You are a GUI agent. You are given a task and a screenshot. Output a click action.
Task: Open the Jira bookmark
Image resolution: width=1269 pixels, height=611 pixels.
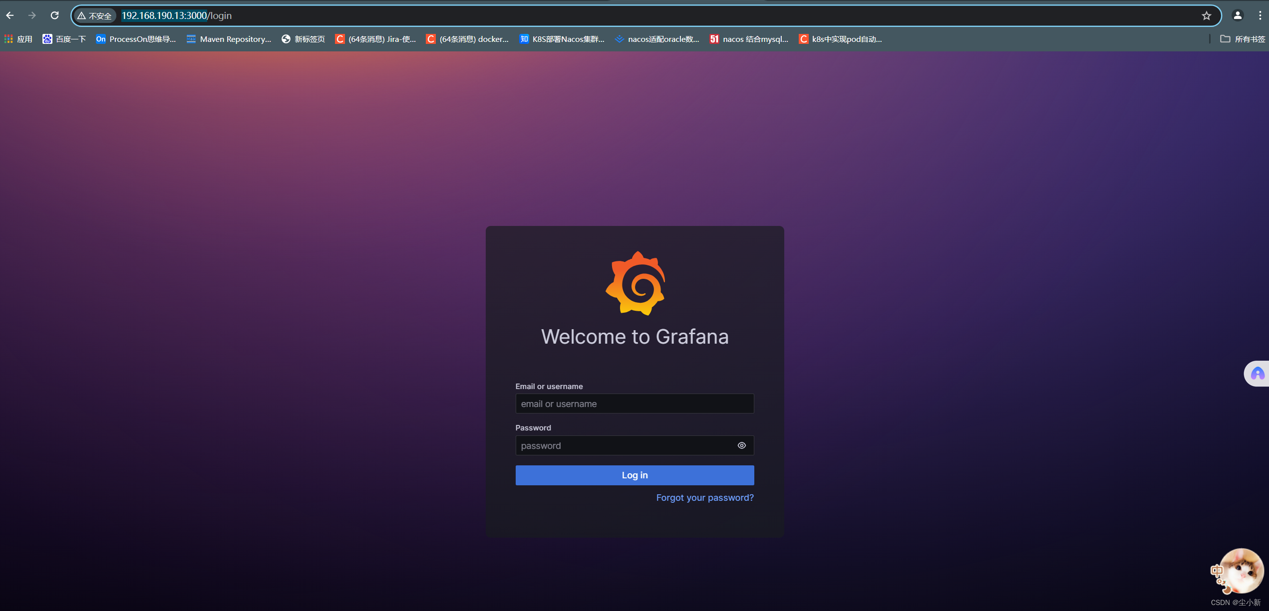375,39
